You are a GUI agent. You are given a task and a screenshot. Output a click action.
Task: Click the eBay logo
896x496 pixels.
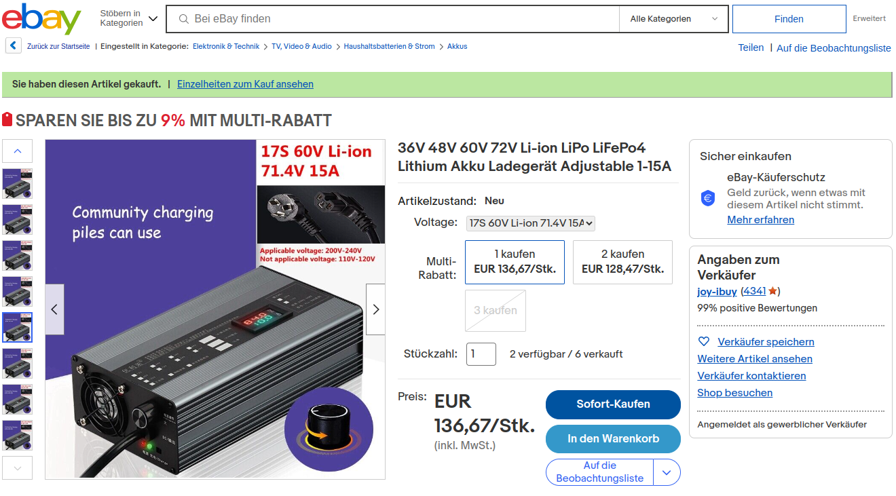[41, 18]
